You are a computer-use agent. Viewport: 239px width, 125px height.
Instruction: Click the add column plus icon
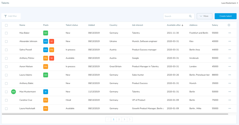tap(229, 25)
